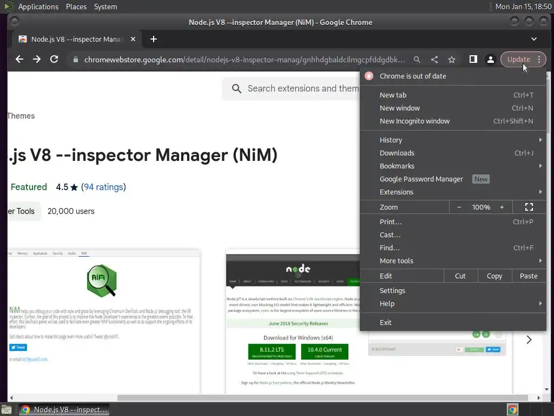The image size is (554, 416).
Task: Expand the History submenu
Action: tap(453, 140)
